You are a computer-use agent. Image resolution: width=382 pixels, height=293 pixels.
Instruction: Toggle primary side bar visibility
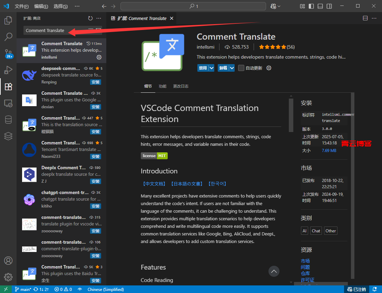click(x=311, y=6)
